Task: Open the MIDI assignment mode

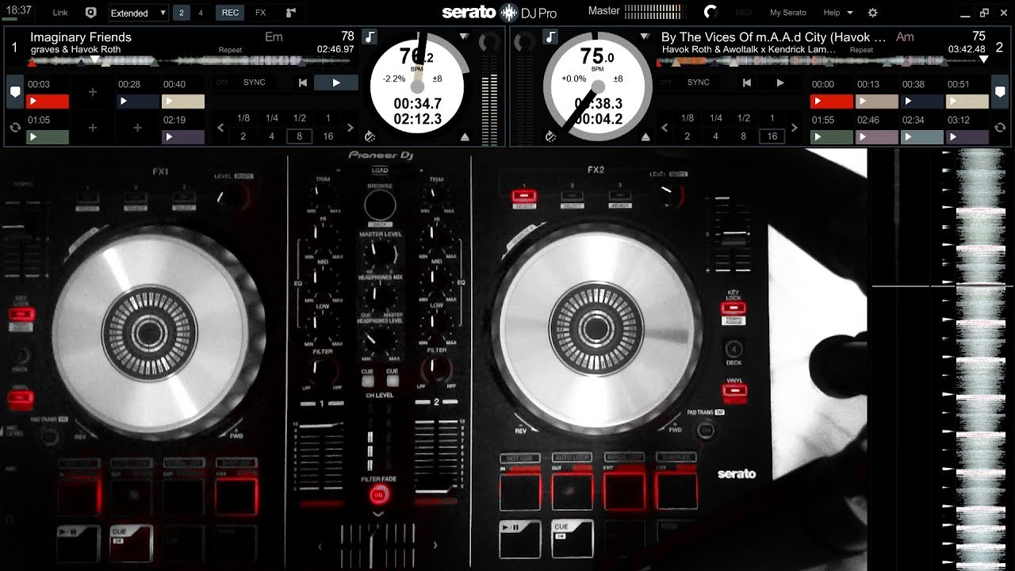Action: tap(744, 13)
